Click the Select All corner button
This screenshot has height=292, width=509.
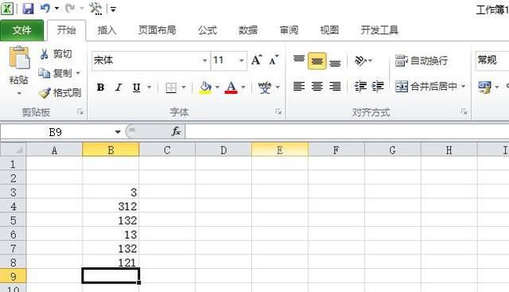click(13, 150)
